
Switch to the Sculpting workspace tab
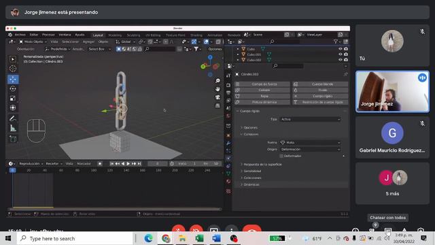click(x=133, y=35)
